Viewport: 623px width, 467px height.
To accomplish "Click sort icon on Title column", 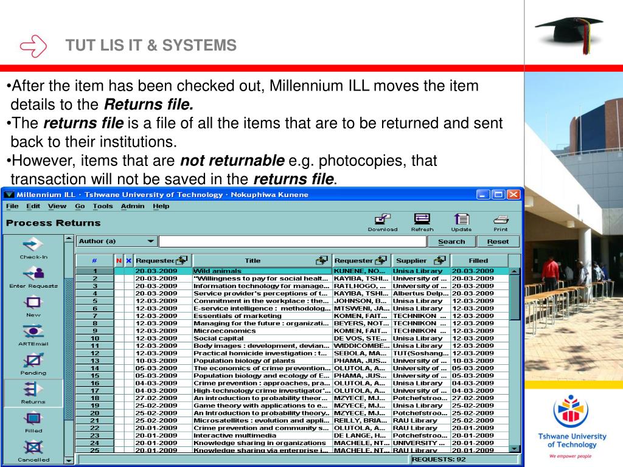I will [x=322, y=260].
